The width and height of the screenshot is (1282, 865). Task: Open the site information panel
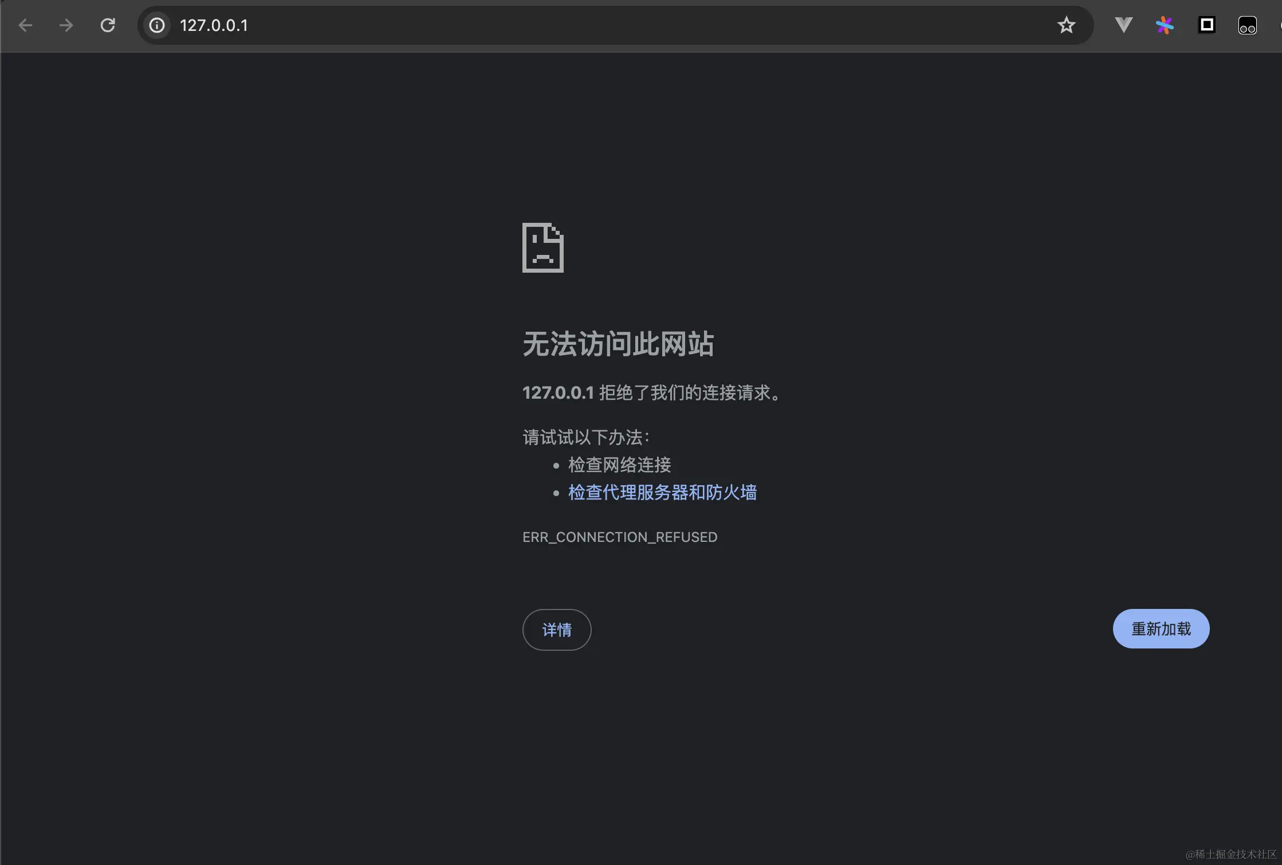coord(156,25)
